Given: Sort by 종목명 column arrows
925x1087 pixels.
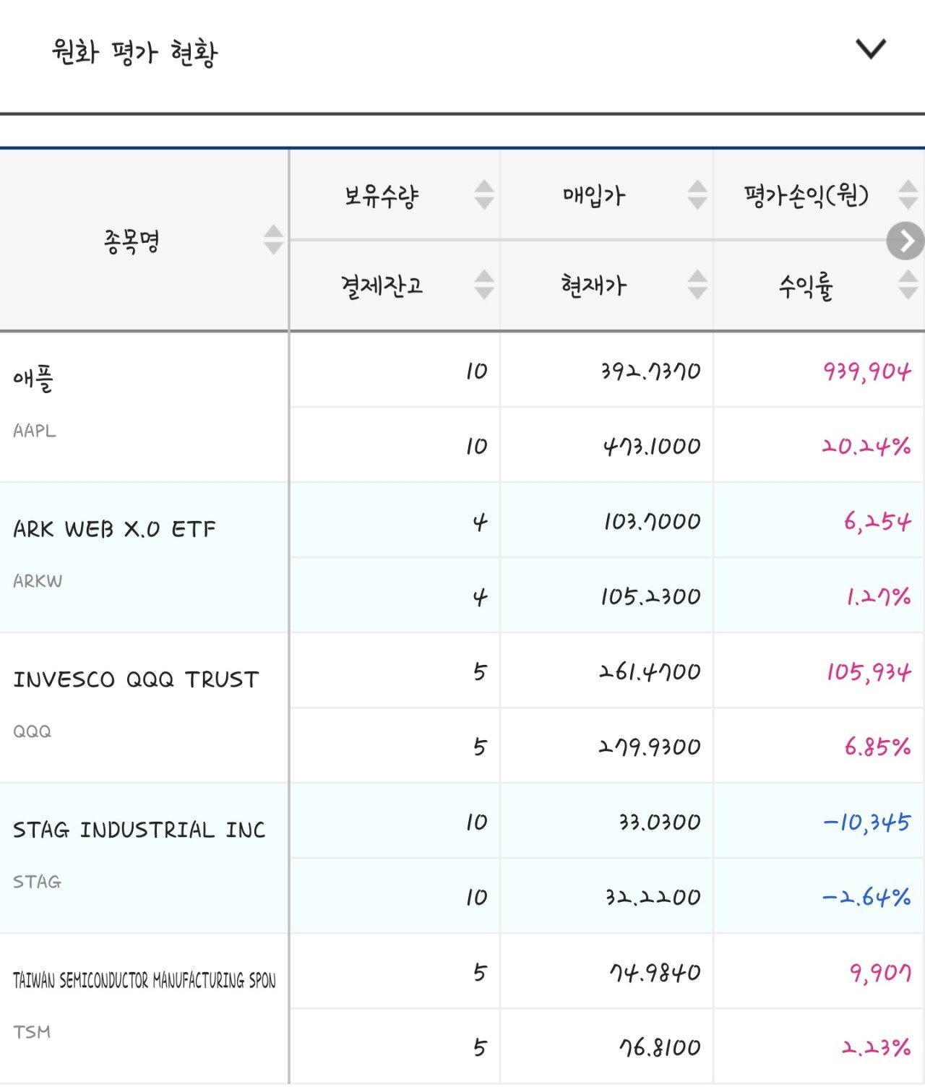Looking at the screenshot, I should tap(273, 240).
